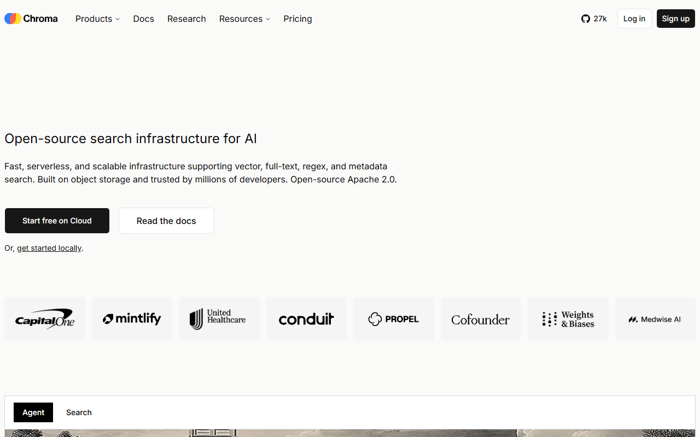Click the Conduit logo tile
Image resolution: width=700 pixels, height=437 pixels.
point(306,319)
